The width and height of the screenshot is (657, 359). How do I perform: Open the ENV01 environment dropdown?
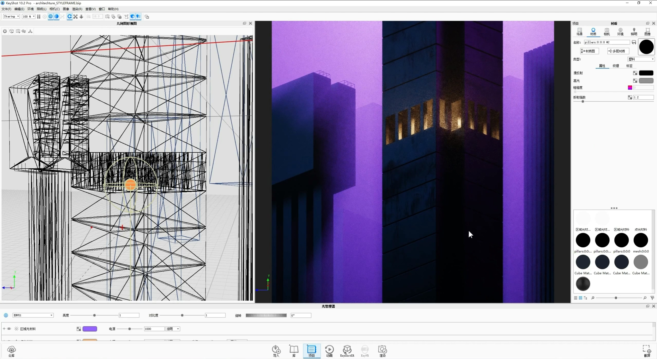coord(33,315)
